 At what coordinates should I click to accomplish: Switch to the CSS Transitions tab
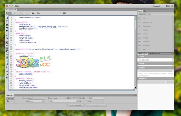pyautogui.click(x=154, y=54)
